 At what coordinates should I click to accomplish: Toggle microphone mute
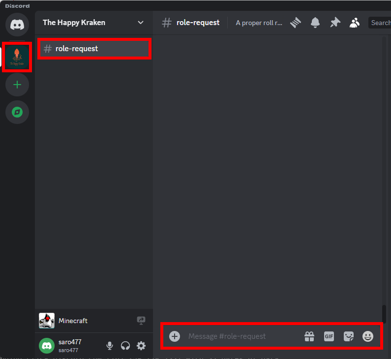click(110, 346)
